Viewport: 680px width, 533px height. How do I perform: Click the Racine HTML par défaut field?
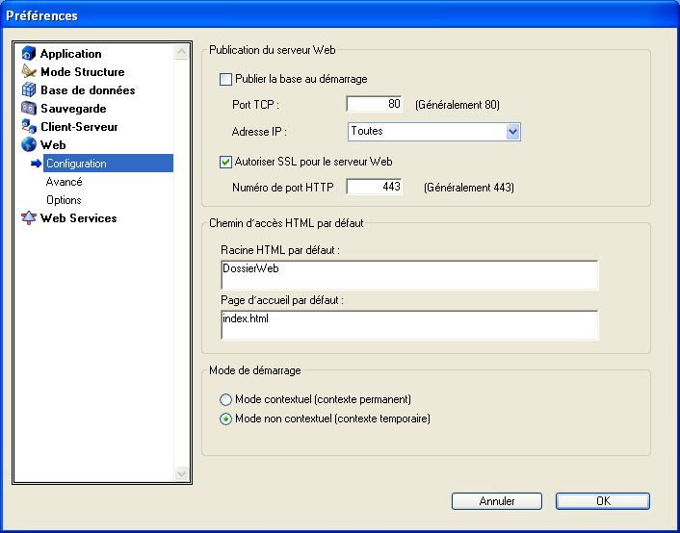(409, 274)
